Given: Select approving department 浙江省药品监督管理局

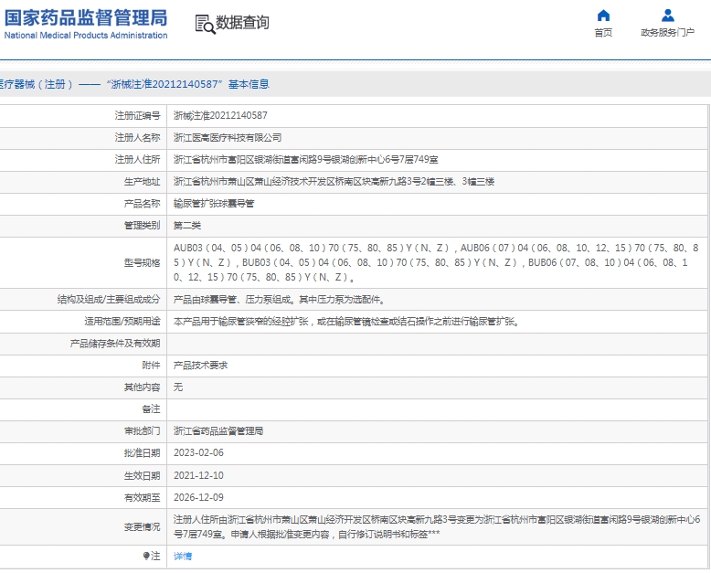Looking at the screenshot, I should point(218,431).
